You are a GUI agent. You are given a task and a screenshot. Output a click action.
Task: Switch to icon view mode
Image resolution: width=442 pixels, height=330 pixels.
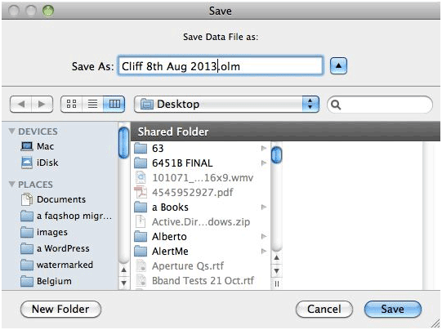coord(71,104)
